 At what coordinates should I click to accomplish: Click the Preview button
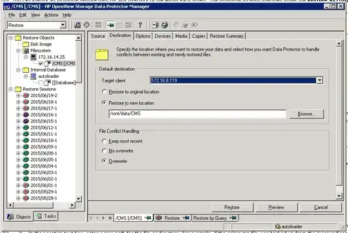276,207
